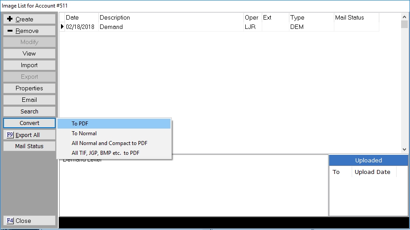Click the F4 Close button
The image size is (410, 230).
point(29,221)
